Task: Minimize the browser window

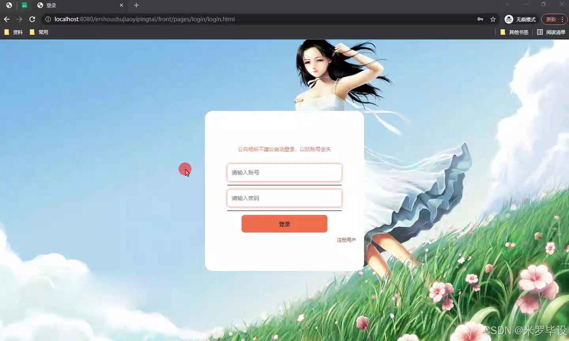Action: (x=525, y=4)
